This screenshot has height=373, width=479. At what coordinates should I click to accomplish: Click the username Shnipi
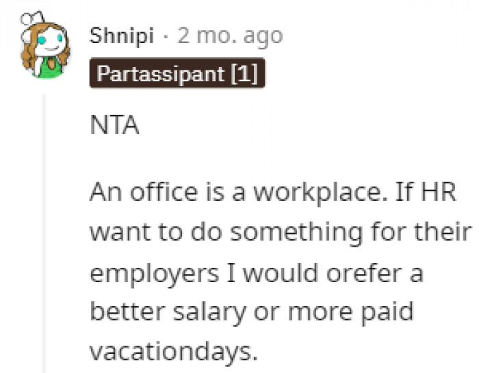[122, 36]
